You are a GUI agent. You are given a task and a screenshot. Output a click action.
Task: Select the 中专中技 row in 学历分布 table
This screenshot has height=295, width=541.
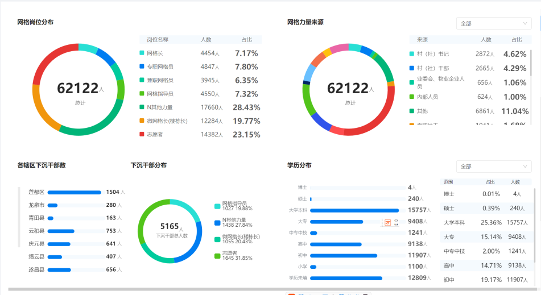pos(486,251)
